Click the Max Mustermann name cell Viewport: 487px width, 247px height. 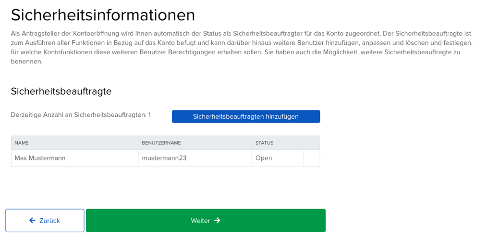40,158
